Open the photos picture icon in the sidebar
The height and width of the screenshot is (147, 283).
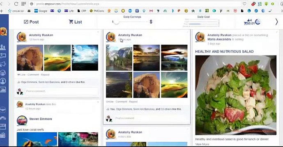coord(3,89)
